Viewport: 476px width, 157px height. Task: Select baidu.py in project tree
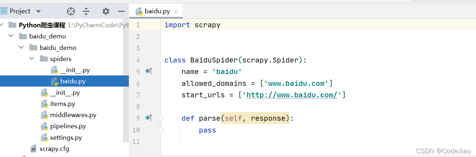pos(73,81)
